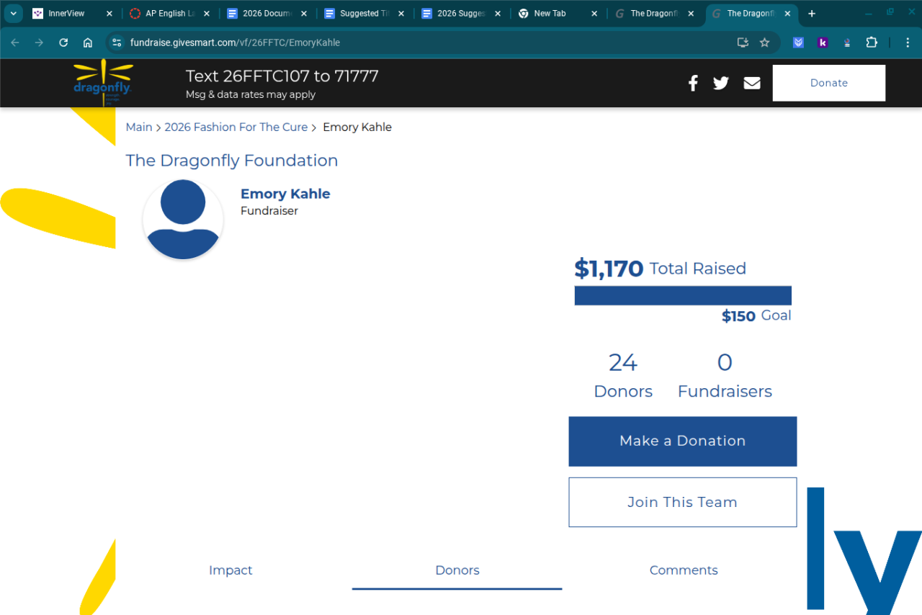Click the Fundraiser label under the name

click(269, 211)
